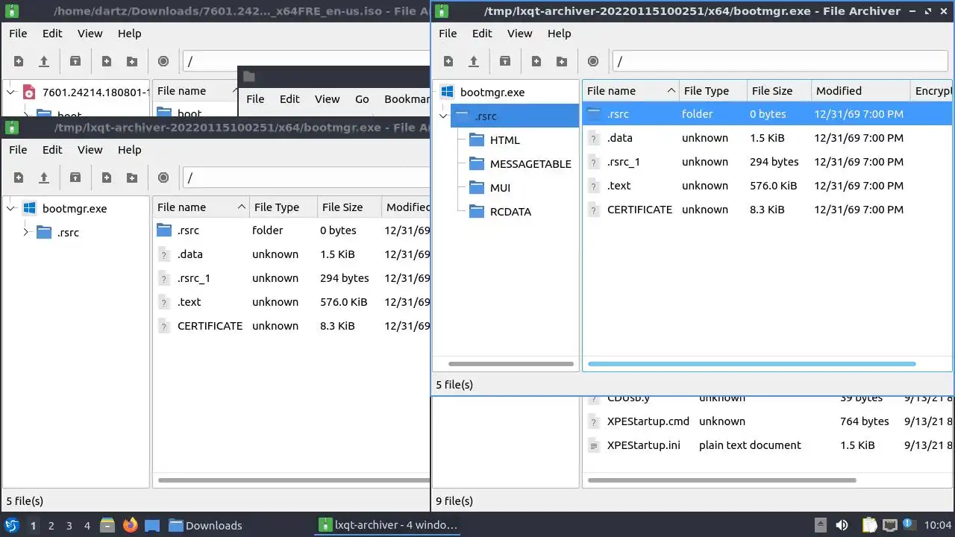Screen dimensions: 955x537
Task: Switch to virtual desktop 2
Action: point(51,526)
